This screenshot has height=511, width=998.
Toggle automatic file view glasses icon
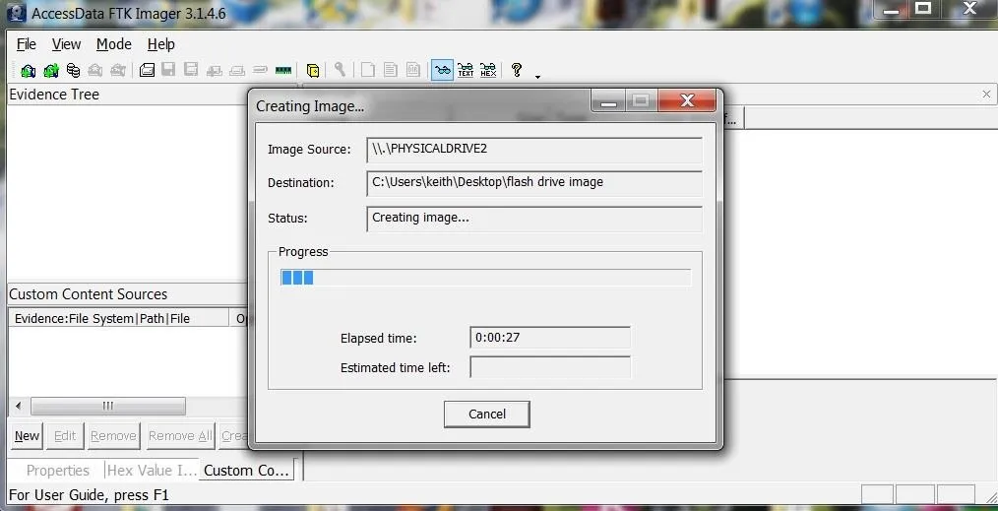click(x=442, y=70)
